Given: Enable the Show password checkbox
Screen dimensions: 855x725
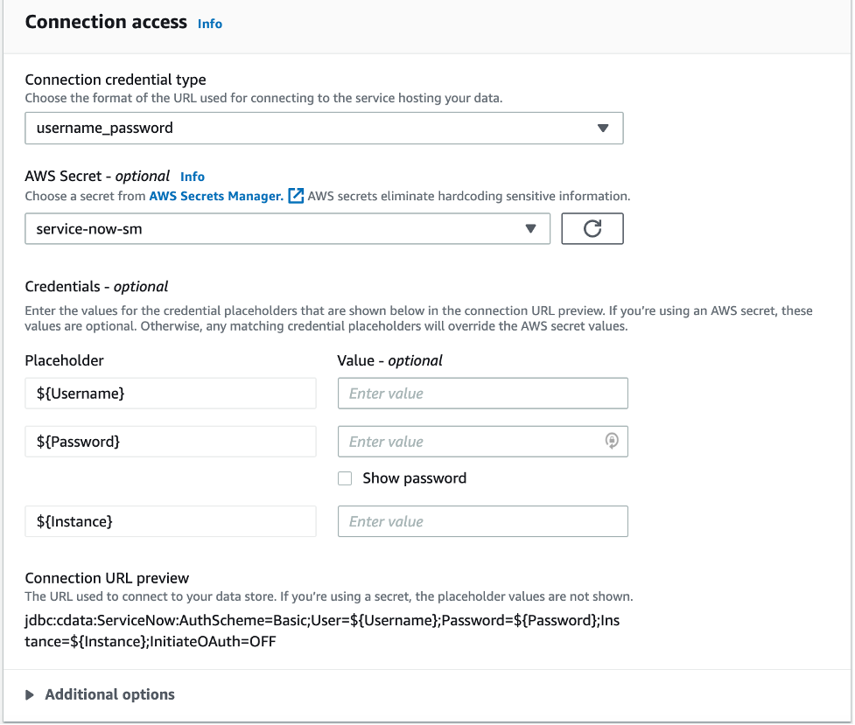Looking at the screenshot, I should (345, 478).
